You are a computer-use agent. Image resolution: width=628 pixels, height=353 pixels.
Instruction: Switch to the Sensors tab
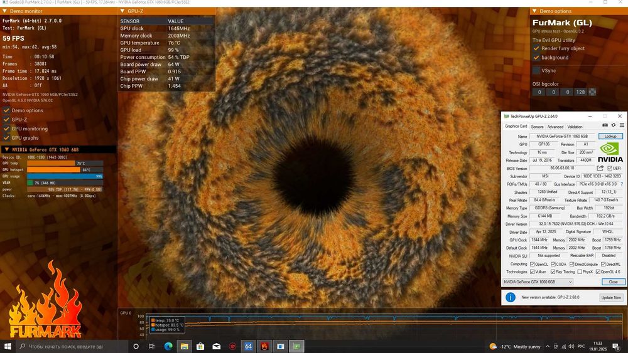537,127
